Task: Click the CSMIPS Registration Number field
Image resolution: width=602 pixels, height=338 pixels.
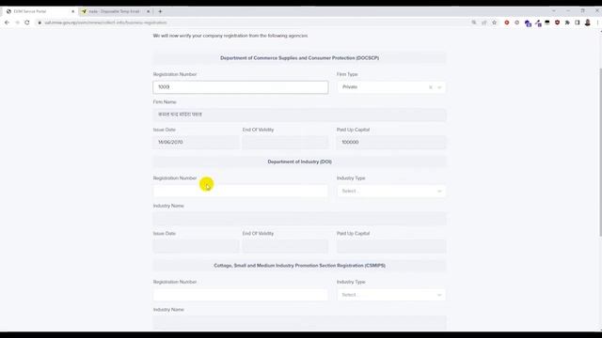Action: [x=241, y=295]
